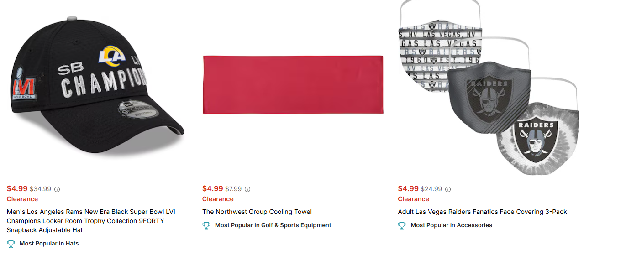Click the info icon beside the $7.99 price
Viewport: 626px width, 255px height.
click(x=247, y=189)
